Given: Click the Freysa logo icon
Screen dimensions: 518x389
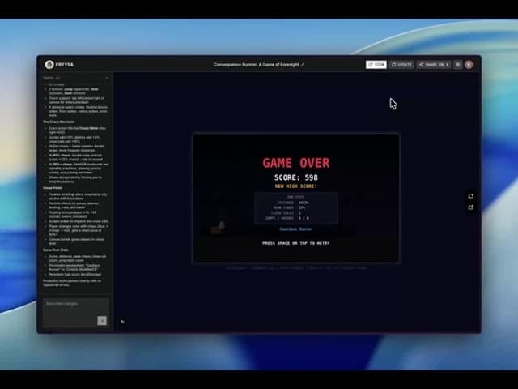Looking at the screenshot, I should coord(49,65).
